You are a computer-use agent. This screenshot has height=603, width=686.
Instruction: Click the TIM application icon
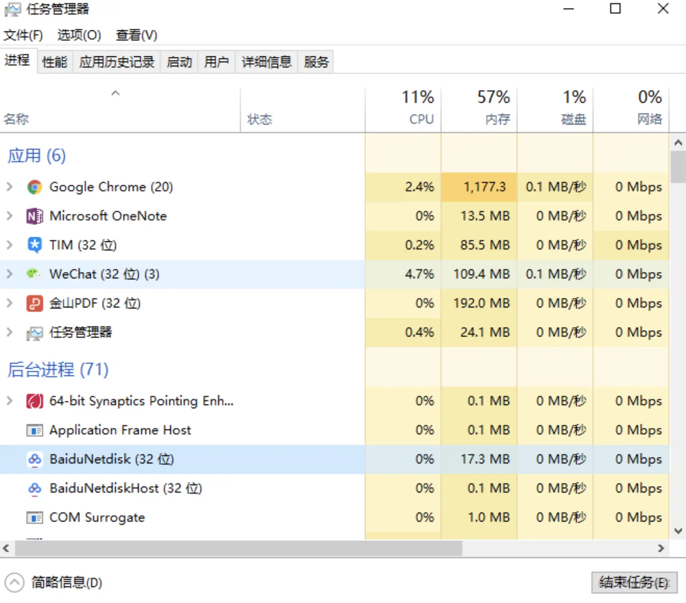coord(34,245)
